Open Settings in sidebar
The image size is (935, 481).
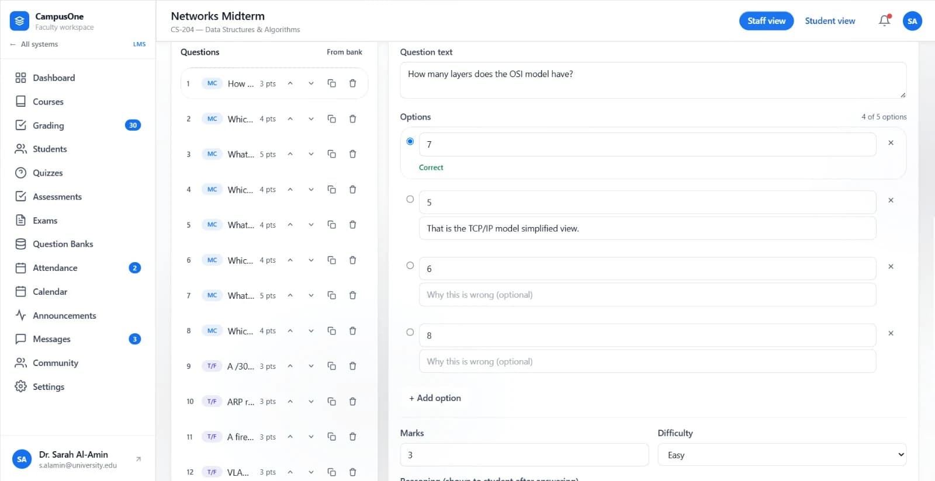pos(78,386)
